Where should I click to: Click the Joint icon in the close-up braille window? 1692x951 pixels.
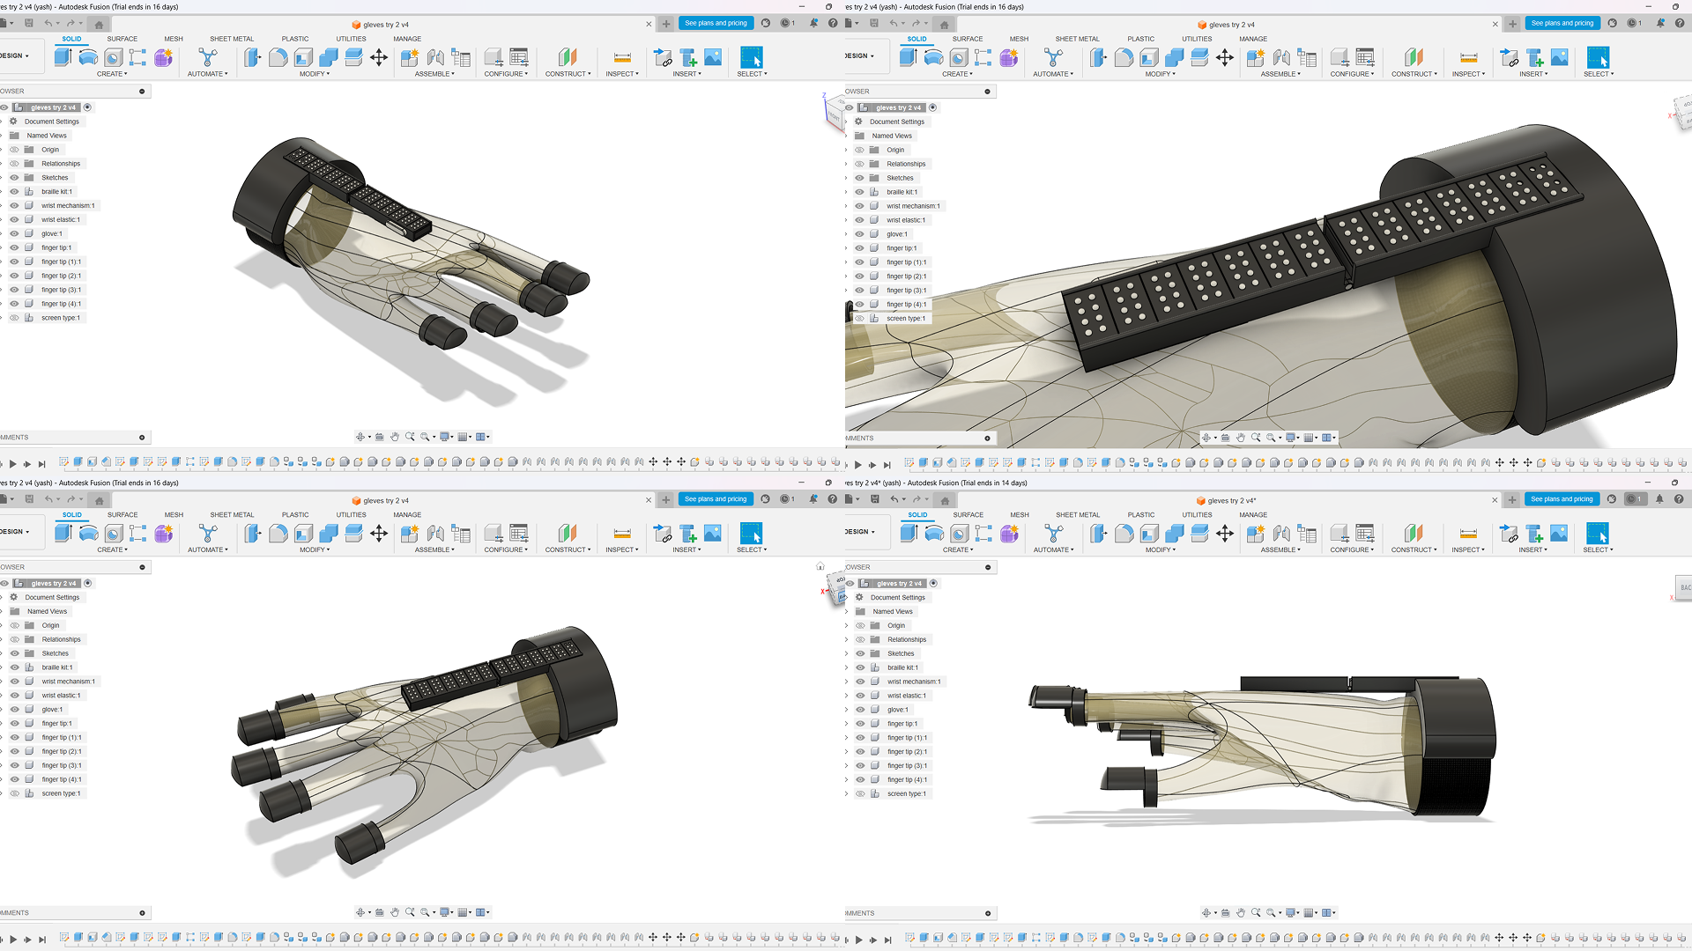pyautogui.click(x=1281, y=58)
